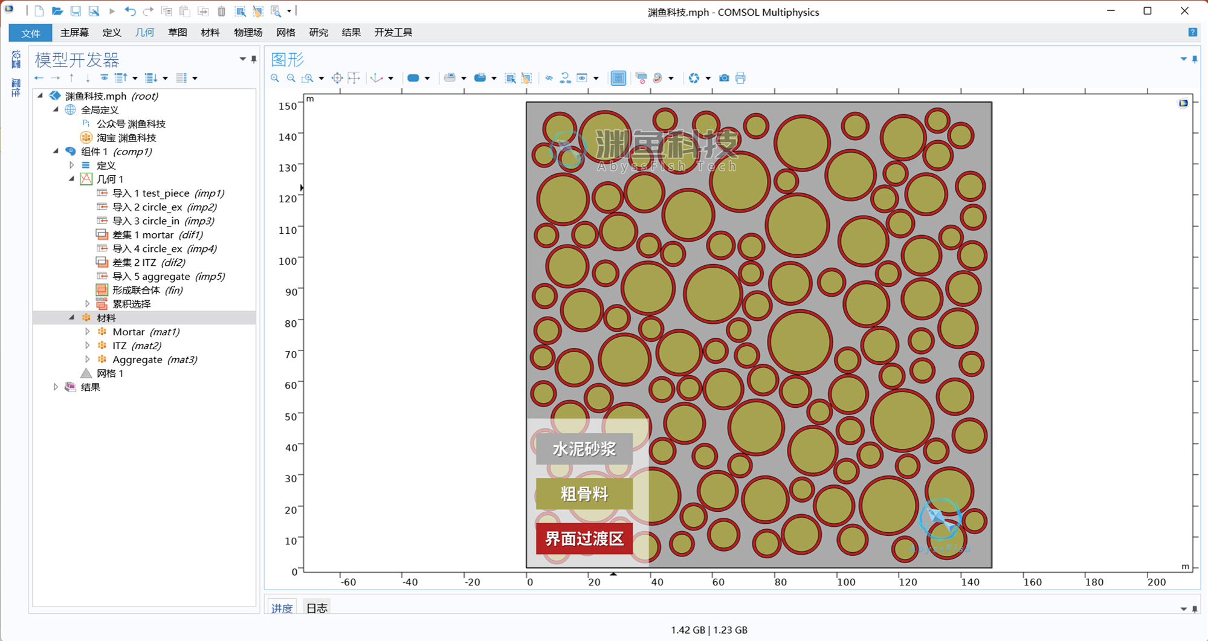Click the Paste clipboard icon
1208x641 pixels.
(185, 11)
